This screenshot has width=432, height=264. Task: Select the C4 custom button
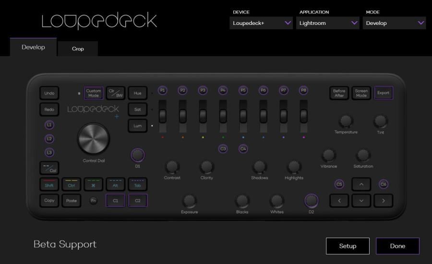[x=243, y=149]
